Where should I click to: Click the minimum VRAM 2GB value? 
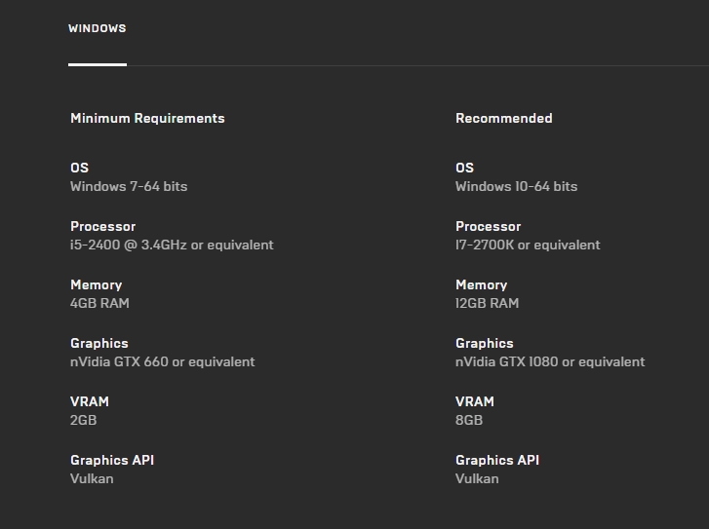click(84, 420)
